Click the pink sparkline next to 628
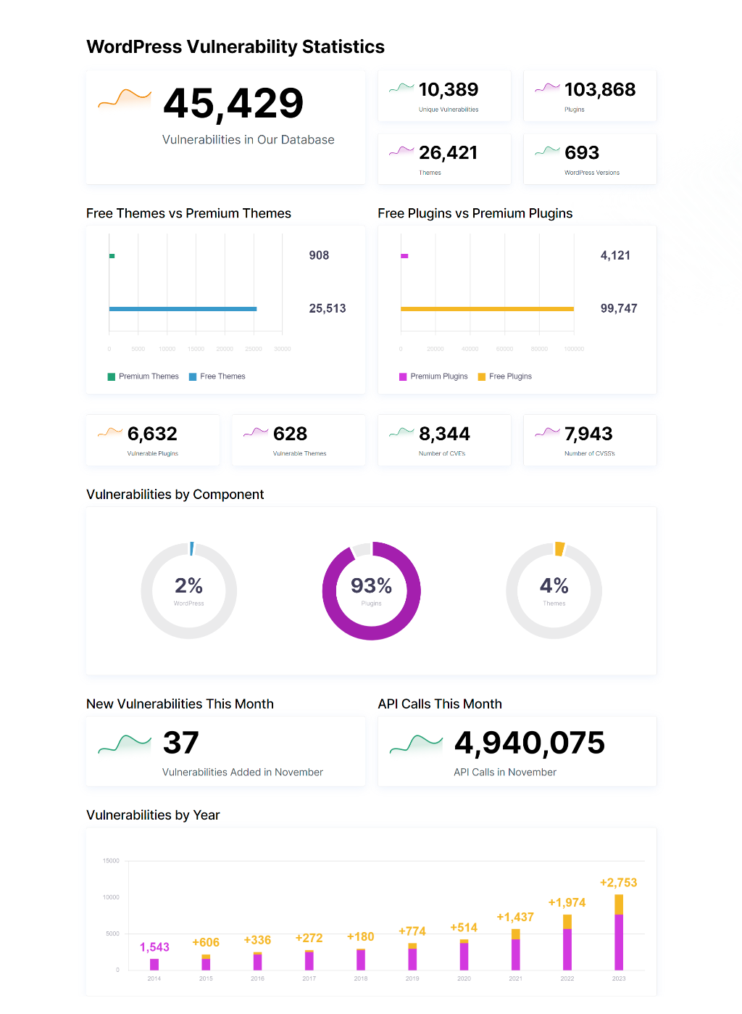 [256, 432]
